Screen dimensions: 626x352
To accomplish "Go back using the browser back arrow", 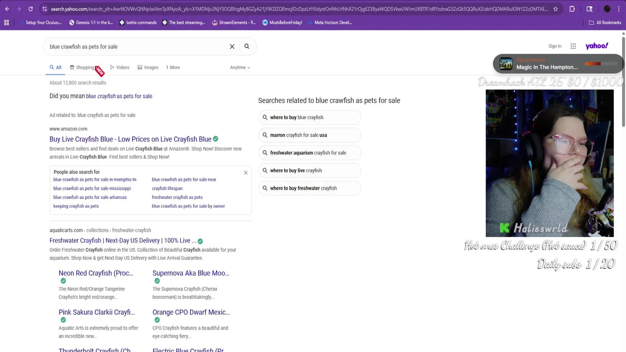I will click(x=7, y=9).
